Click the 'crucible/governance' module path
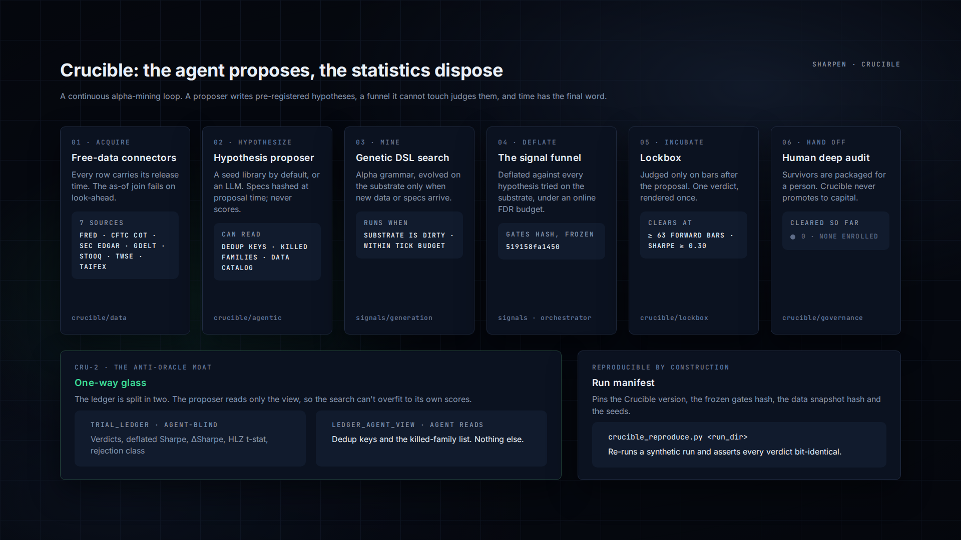Screen dimensions: 961x540 click(x=822, y=318)
